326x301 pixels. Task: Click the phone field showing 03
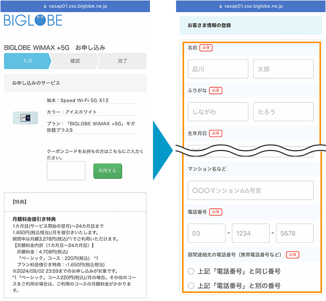click(x=207, y=233)
